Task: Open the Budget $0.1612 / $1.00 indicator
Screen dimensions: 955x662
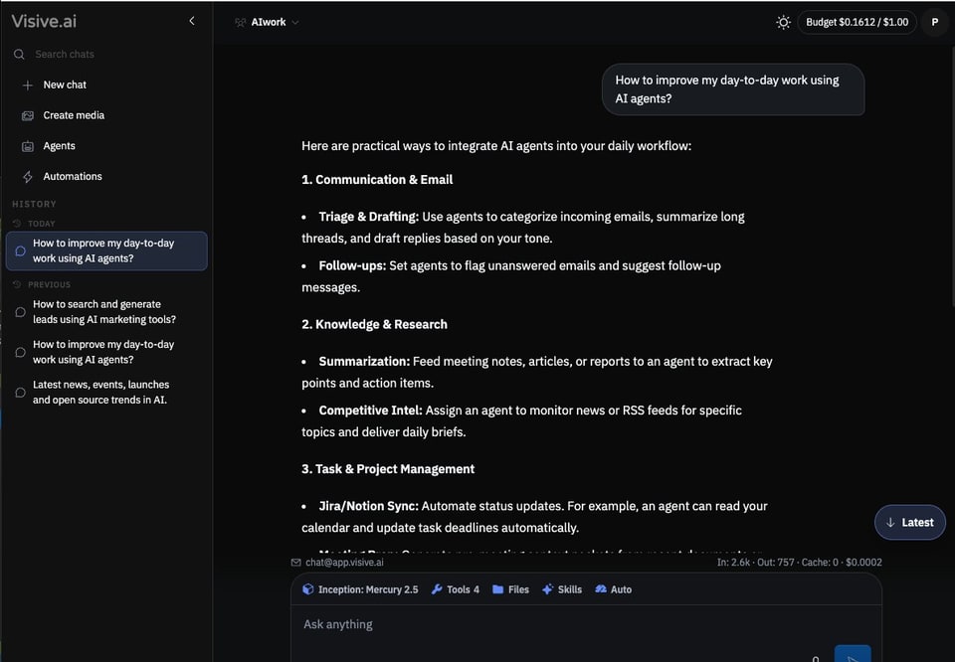Action: click(x=857, y=23)
